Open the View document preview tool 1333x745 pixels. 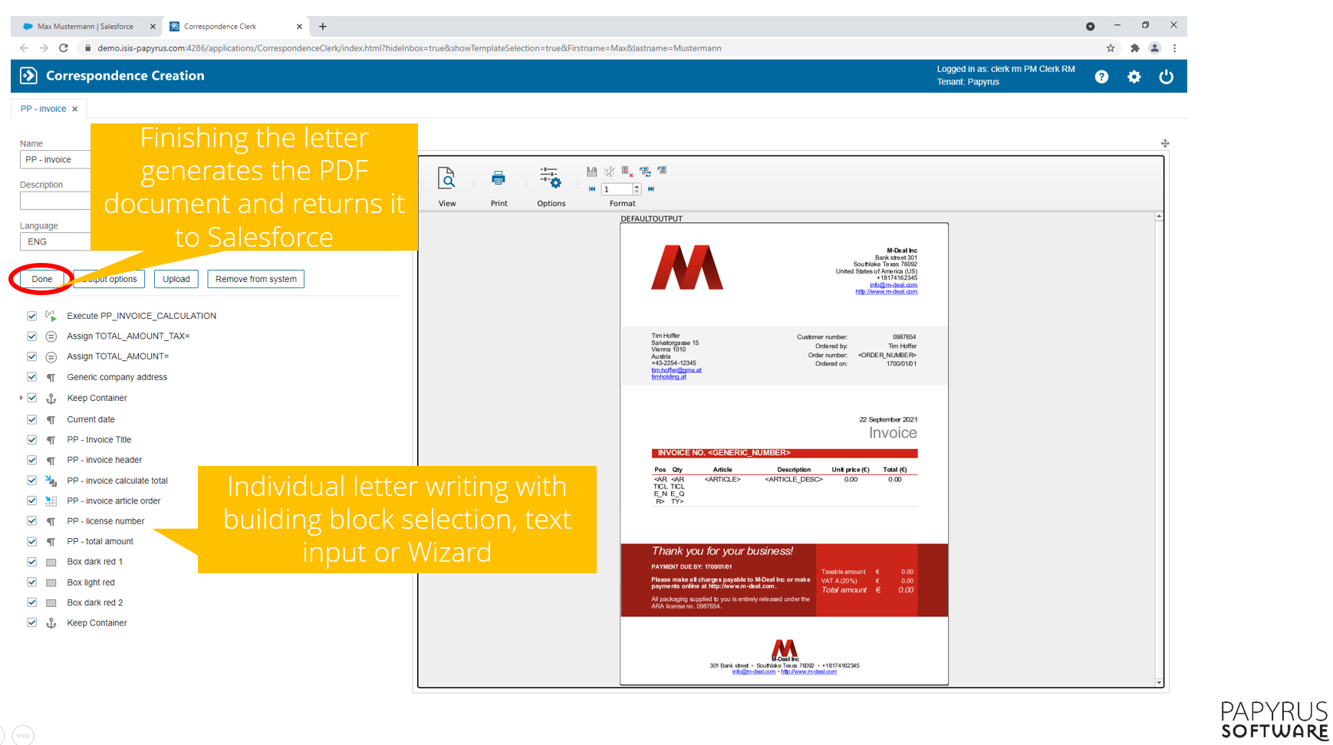(x=446, y=179)
